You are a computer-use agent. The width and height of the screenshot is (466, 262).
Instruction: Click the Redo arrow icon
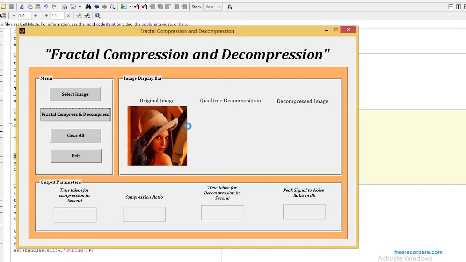[x=54, y=7]
